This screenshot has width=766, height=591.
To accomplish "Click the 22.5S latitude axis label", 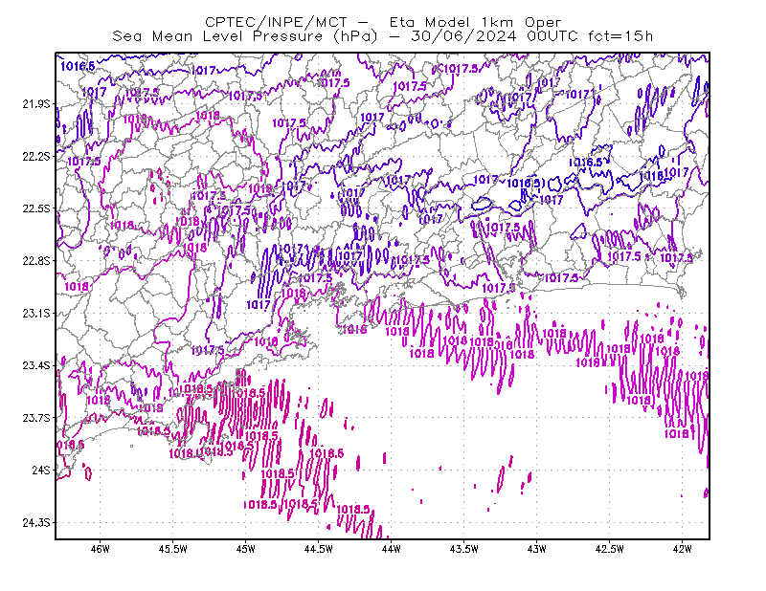I will [36, 208].
